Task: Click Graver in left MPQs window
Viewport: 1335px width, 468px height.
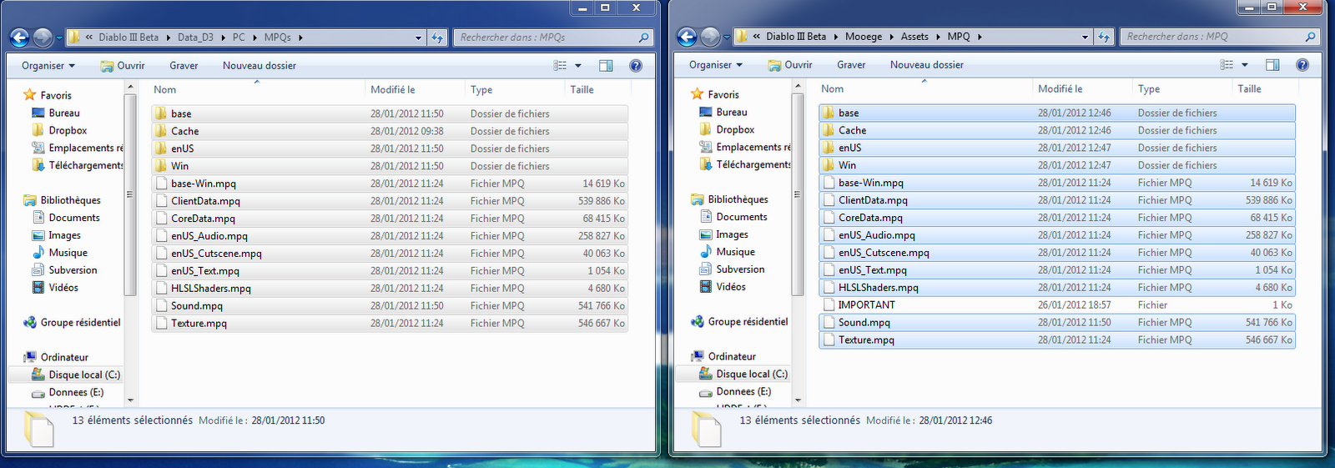Action: click(x=184, y=66)
